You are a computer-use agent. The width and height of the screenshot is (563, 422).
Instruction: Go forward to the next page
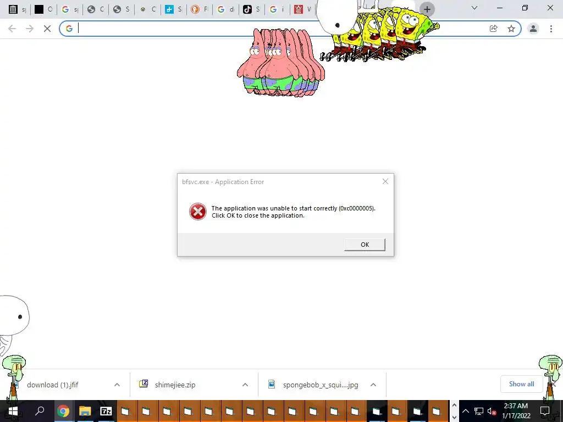coord(30,29)
